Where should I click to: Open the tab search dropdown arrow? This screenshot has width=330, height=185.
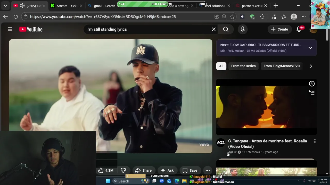click(x=5, y=6)
